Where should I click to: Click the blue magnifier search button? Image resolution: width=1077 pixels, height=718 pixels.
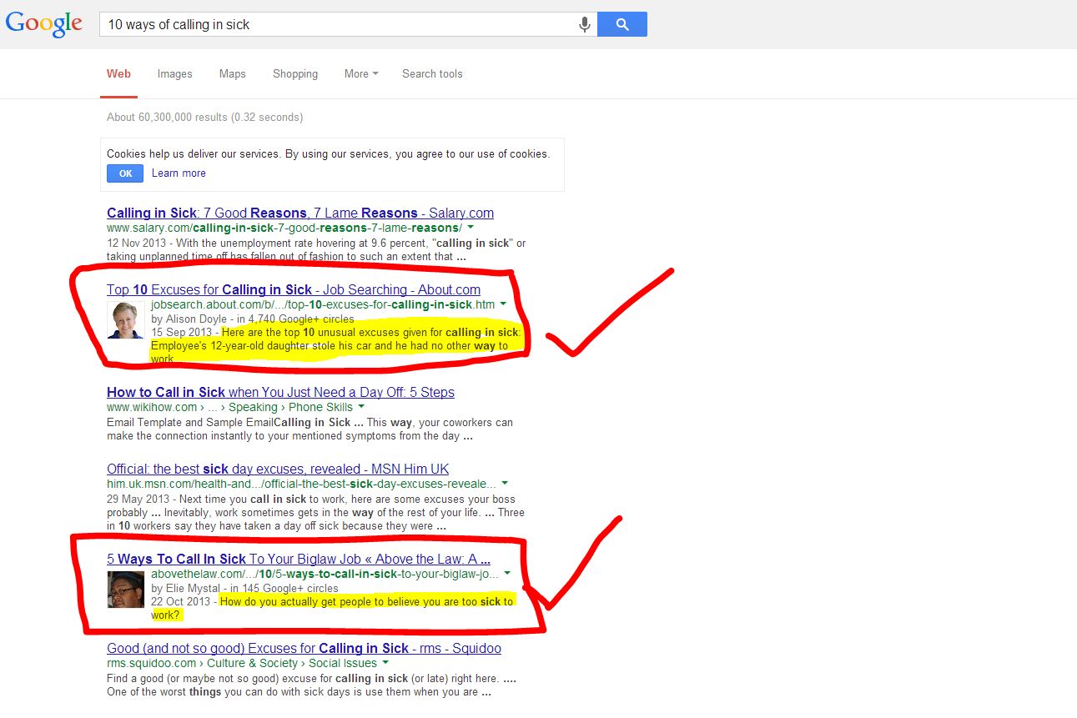pos(622,24)
